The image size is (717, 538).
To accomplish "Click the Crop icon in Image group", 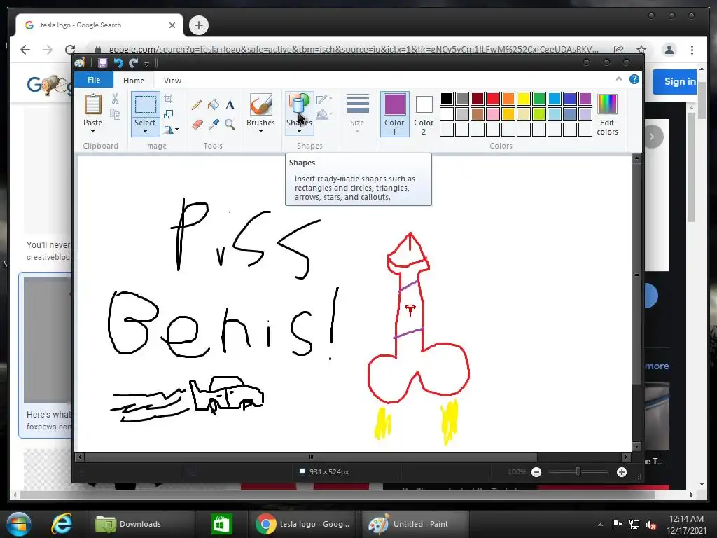I will 168,98.
